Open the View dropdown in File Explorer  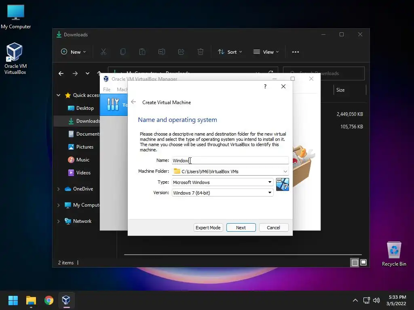[266, 52]
